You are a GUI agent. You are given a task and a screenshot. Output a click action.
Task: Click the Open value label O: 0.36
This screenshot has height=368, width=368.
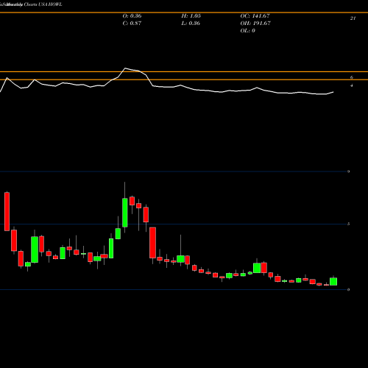(x=132, y=16)
